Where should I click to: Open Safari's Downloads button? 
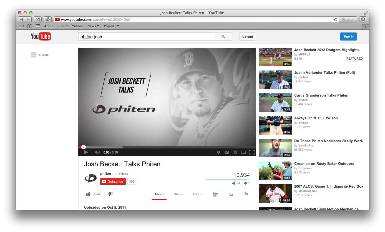[363, 19]
